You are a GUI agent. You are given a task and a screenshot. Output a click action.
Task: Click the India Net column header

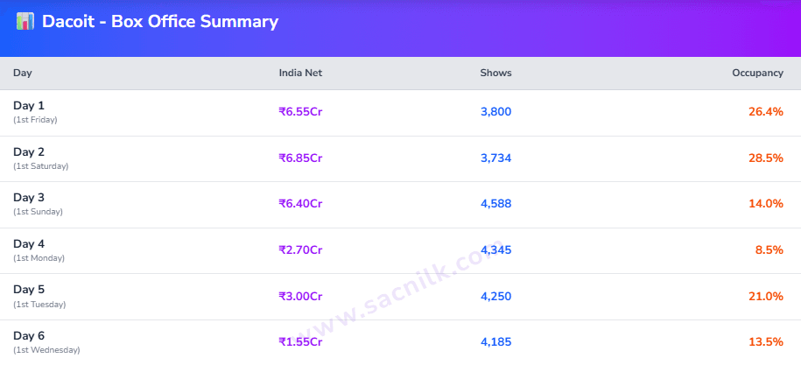(300, 73)
